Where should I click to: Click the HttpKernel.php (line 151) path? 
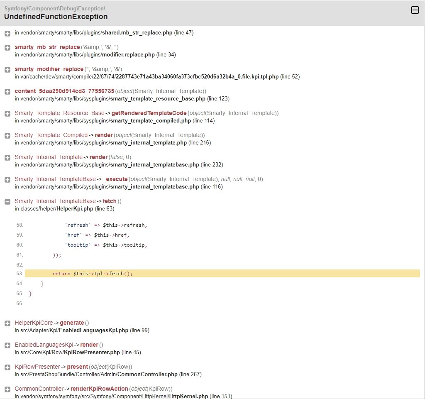coord(123,396)
